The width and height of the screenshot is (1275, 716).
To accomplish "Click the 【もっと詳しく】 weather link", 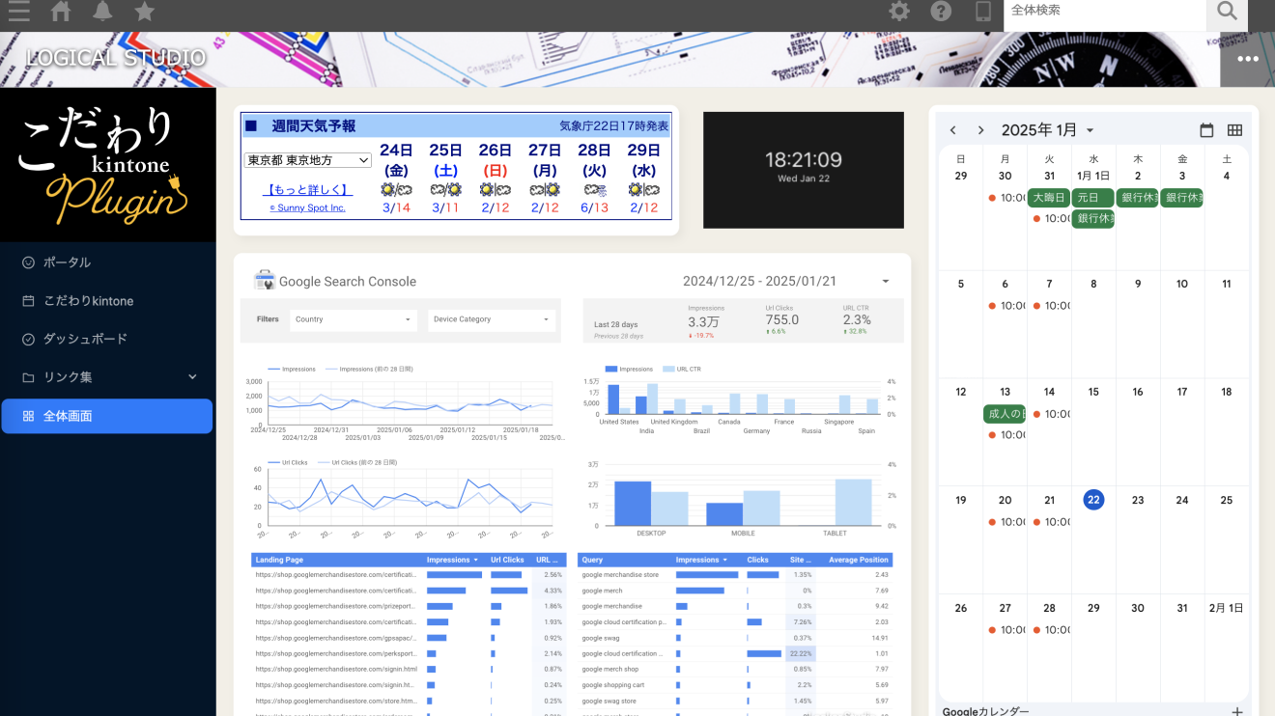I will point(307,190).
